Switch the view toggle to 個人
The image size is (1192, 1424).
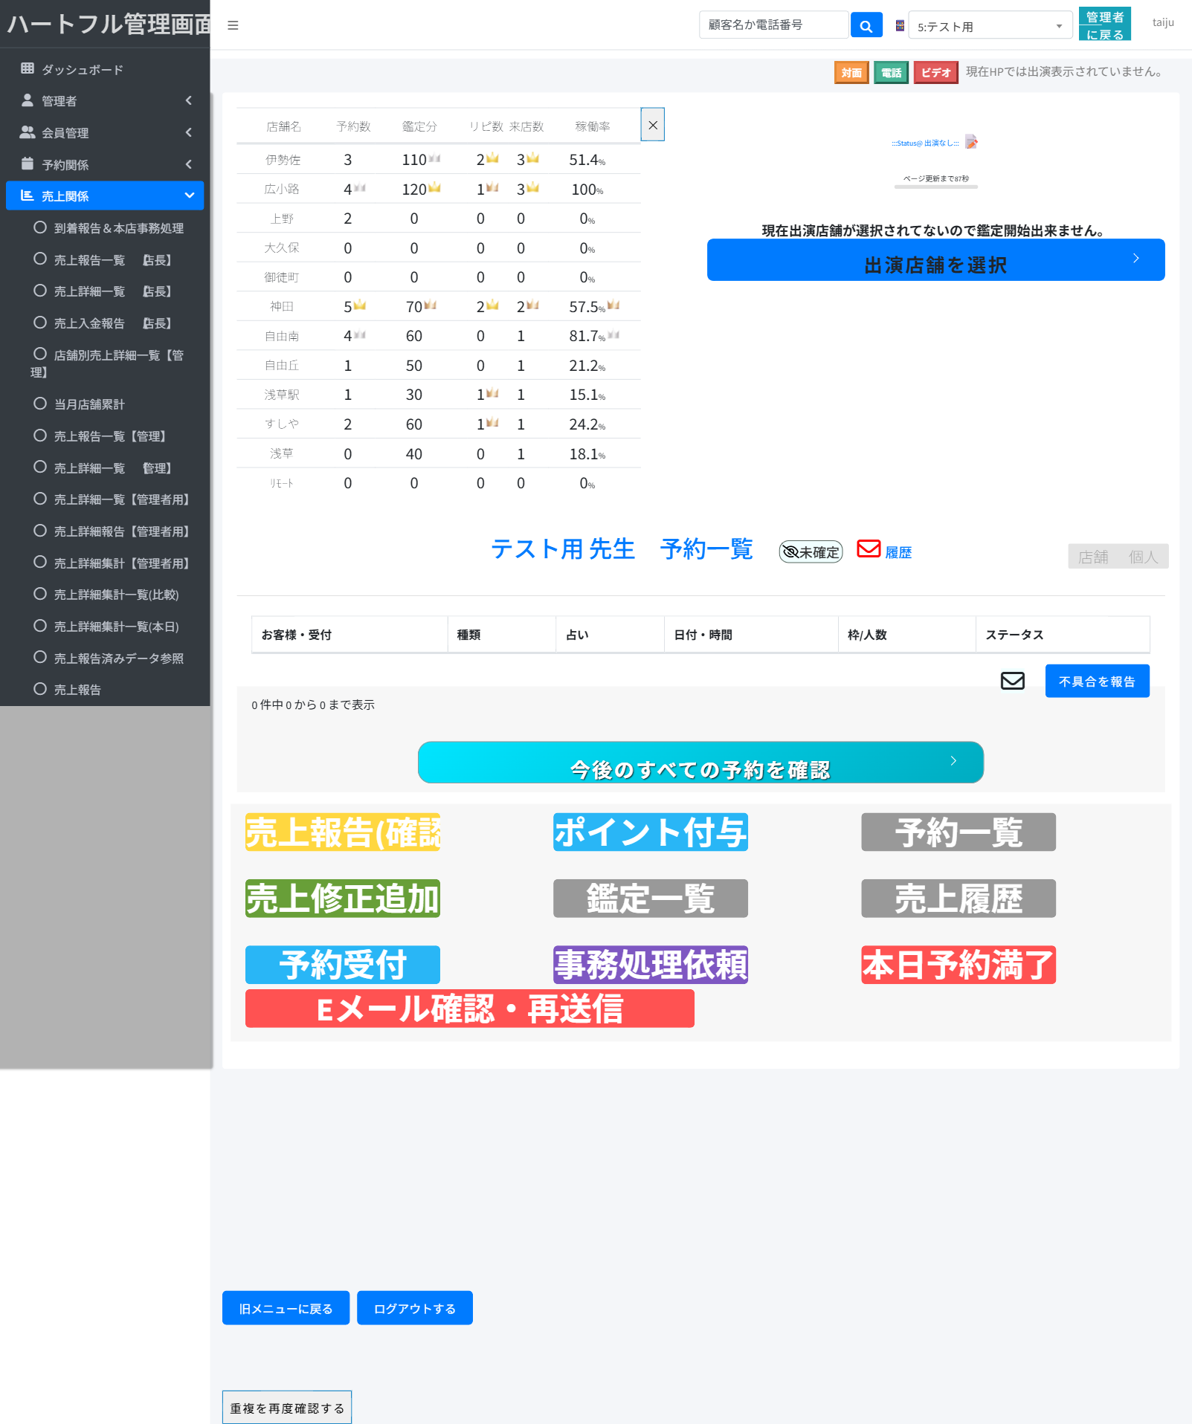click(1143, 557)
